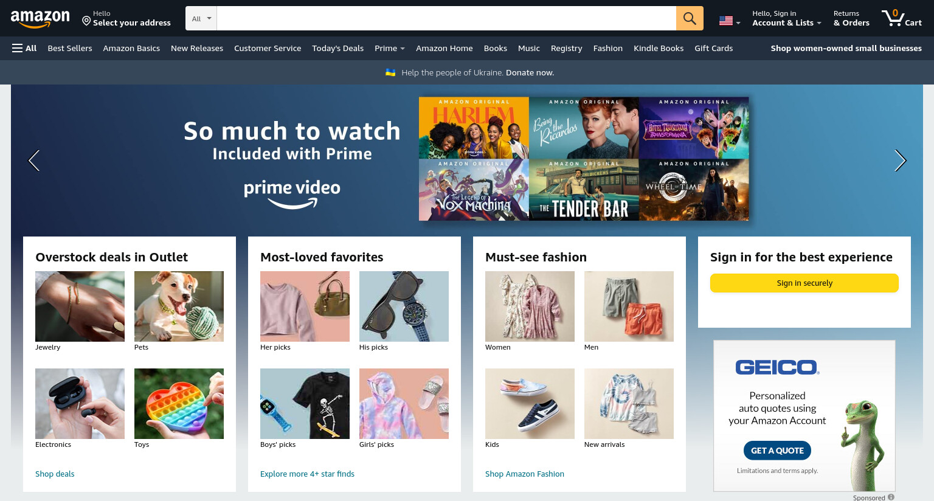This screenshot has width=934, height=501.
Task: Open the US flag language selector
Action: pos(729,21)
